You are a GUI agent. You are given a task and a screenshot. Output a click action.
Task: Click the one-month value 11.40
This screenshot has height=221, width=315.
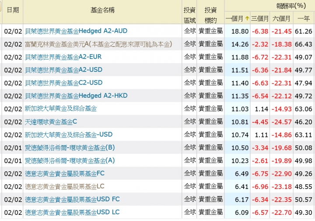point(240,83)
